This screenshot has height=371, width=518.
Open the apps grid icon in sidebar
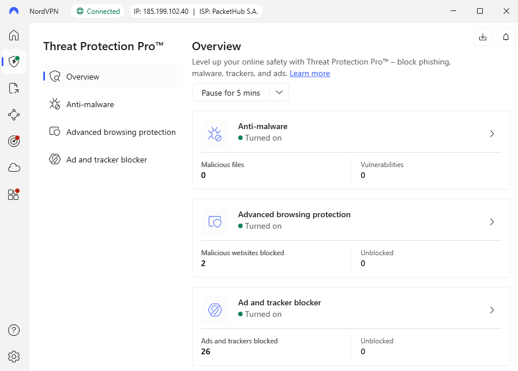tap(14, 194)
